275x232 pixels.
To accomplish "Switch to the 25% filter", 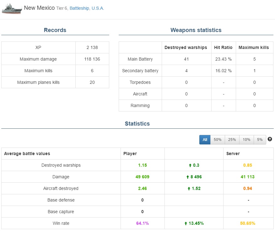I will click(x=232, y=140).
